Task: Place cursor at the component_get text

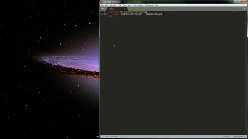Action: tap(154, 14)
